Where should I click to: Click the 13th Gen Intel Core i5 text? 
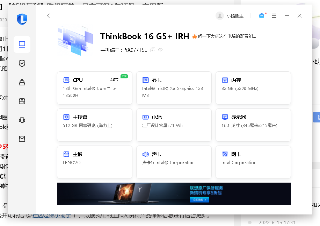click(90, 92)
